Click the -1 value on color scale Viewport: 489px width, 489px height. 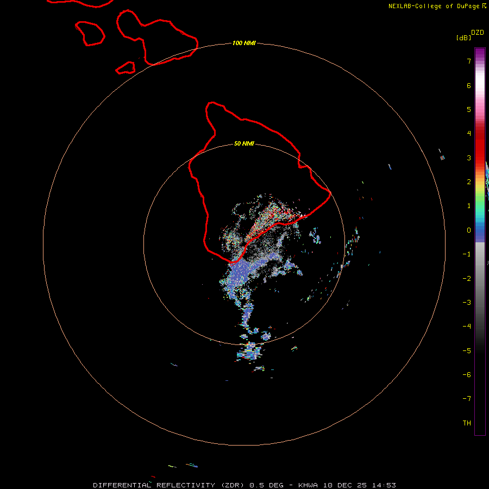click(467, 254)
